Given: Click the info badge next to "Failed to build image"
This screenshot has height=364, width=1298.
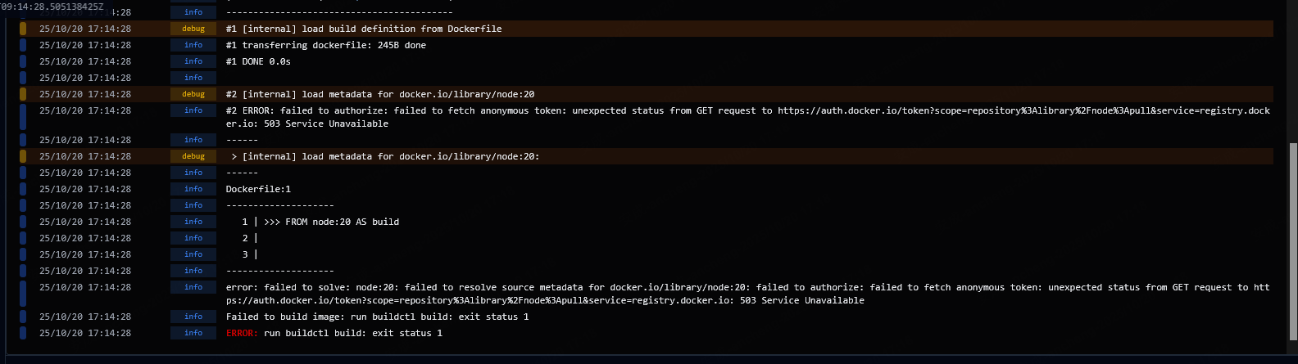Looking at the screenshot, I should coord(193,317).
